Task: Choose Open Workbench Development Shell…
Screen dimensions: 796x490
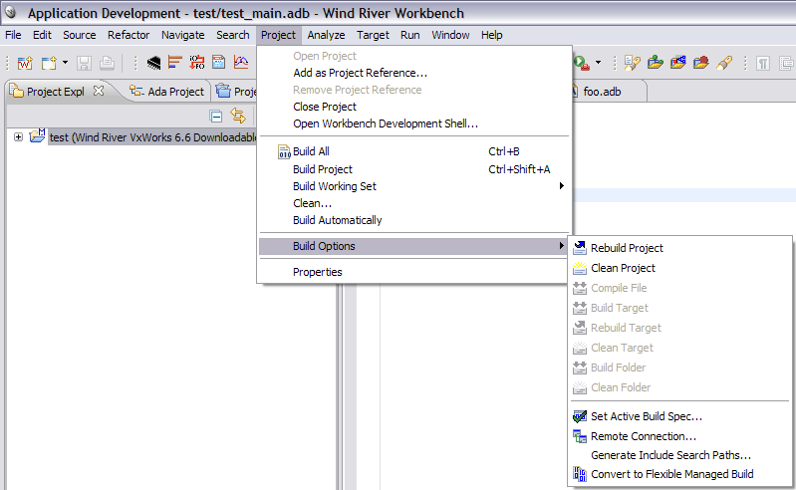Action: pyautogui.click(x=414, y=123)
